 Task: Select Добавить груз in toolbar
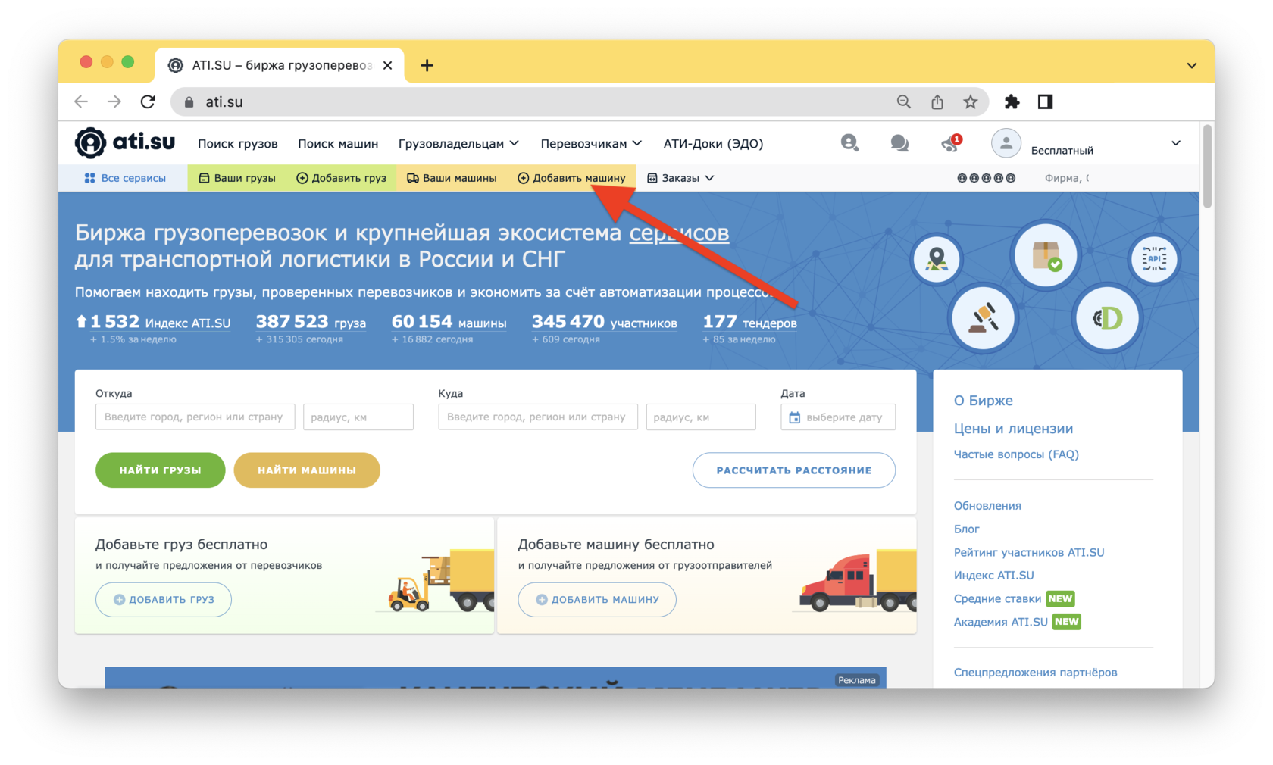pos(341,178)
